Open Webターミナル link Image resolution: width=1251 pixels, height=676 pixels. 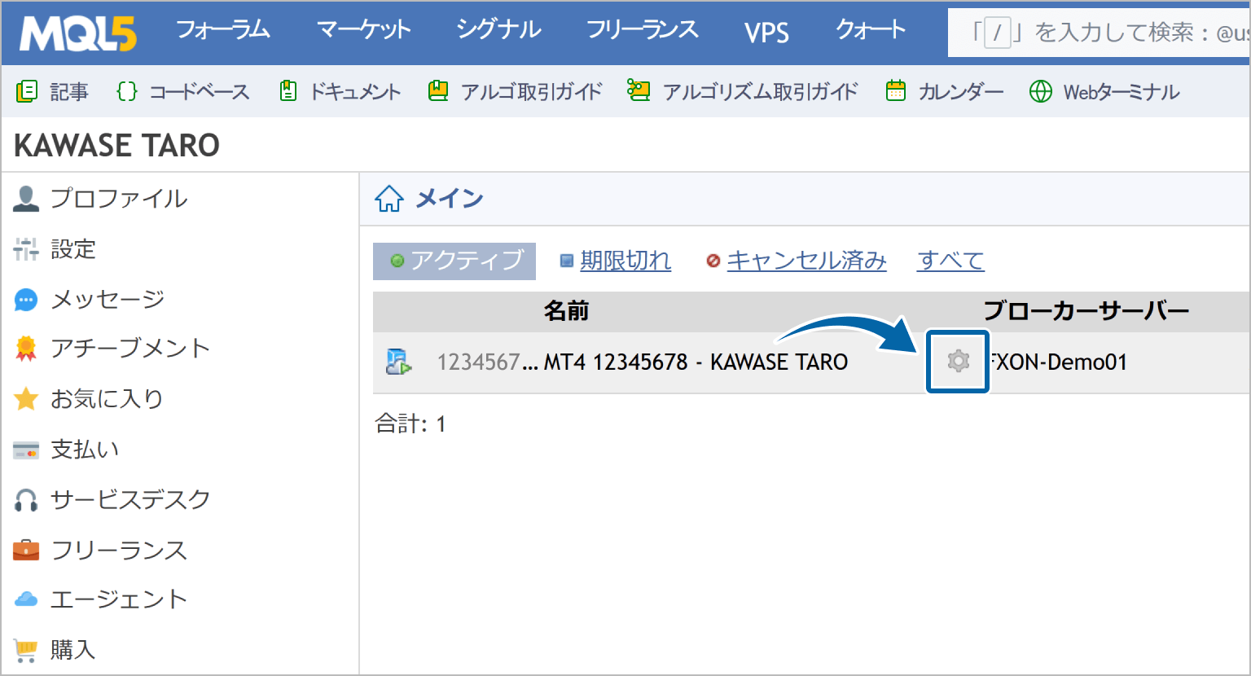pyautogui.click(x=1122, y=91)
